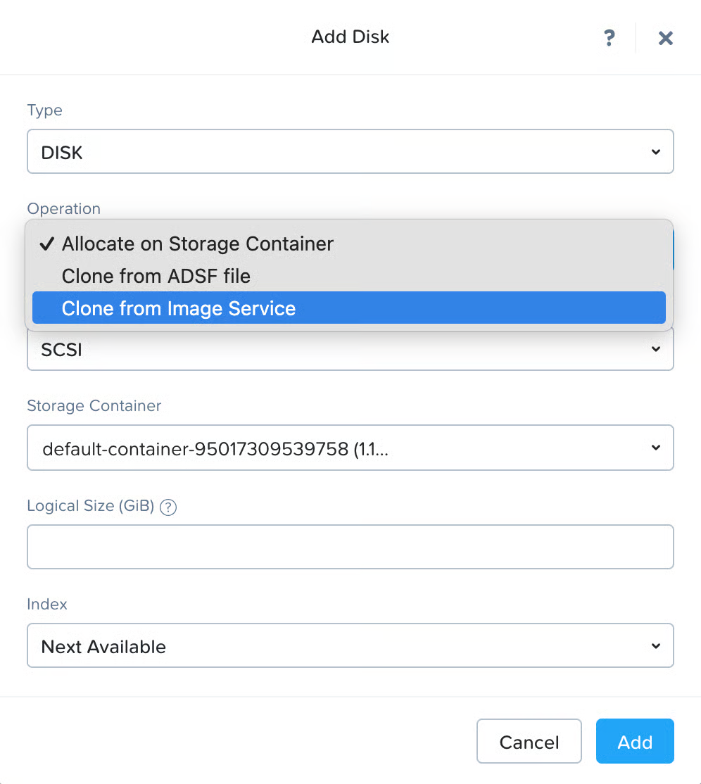Click the Operation field label
Viewport: 701px width, 784px height.
coord(63,209)
